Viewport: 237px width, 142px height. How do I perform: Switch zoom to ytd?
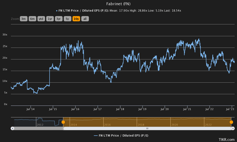click(41, 19)
